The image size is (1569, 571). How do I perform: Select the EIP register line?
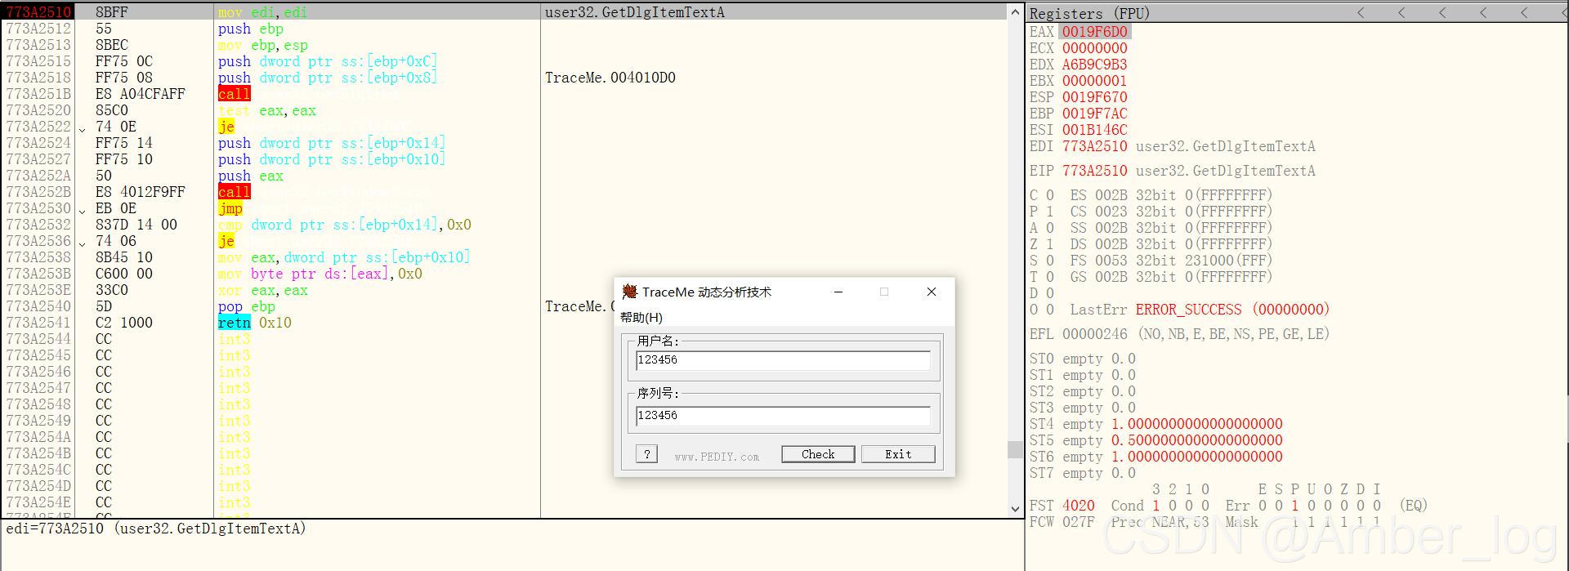1173,171
